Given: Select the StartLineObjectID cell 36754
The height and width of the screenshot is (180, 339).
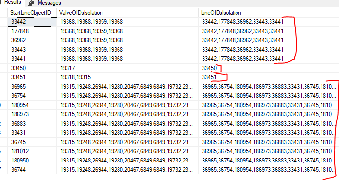Looking at the screenshot, I should pos(32,96).
